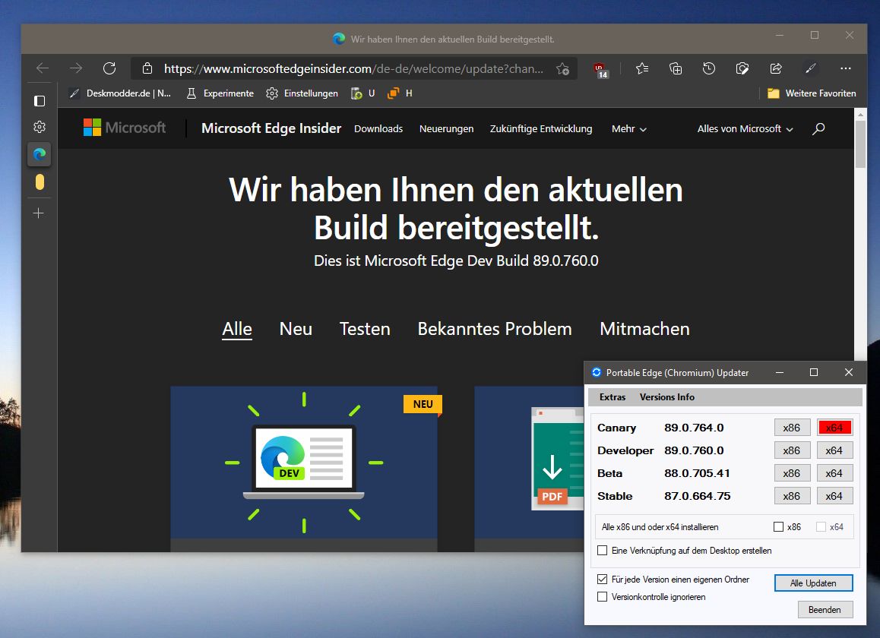Viewport: 880px width, 638px height.
Task: Switch to the yellow icon tab in the sidebar
Action: click(40, 182)
